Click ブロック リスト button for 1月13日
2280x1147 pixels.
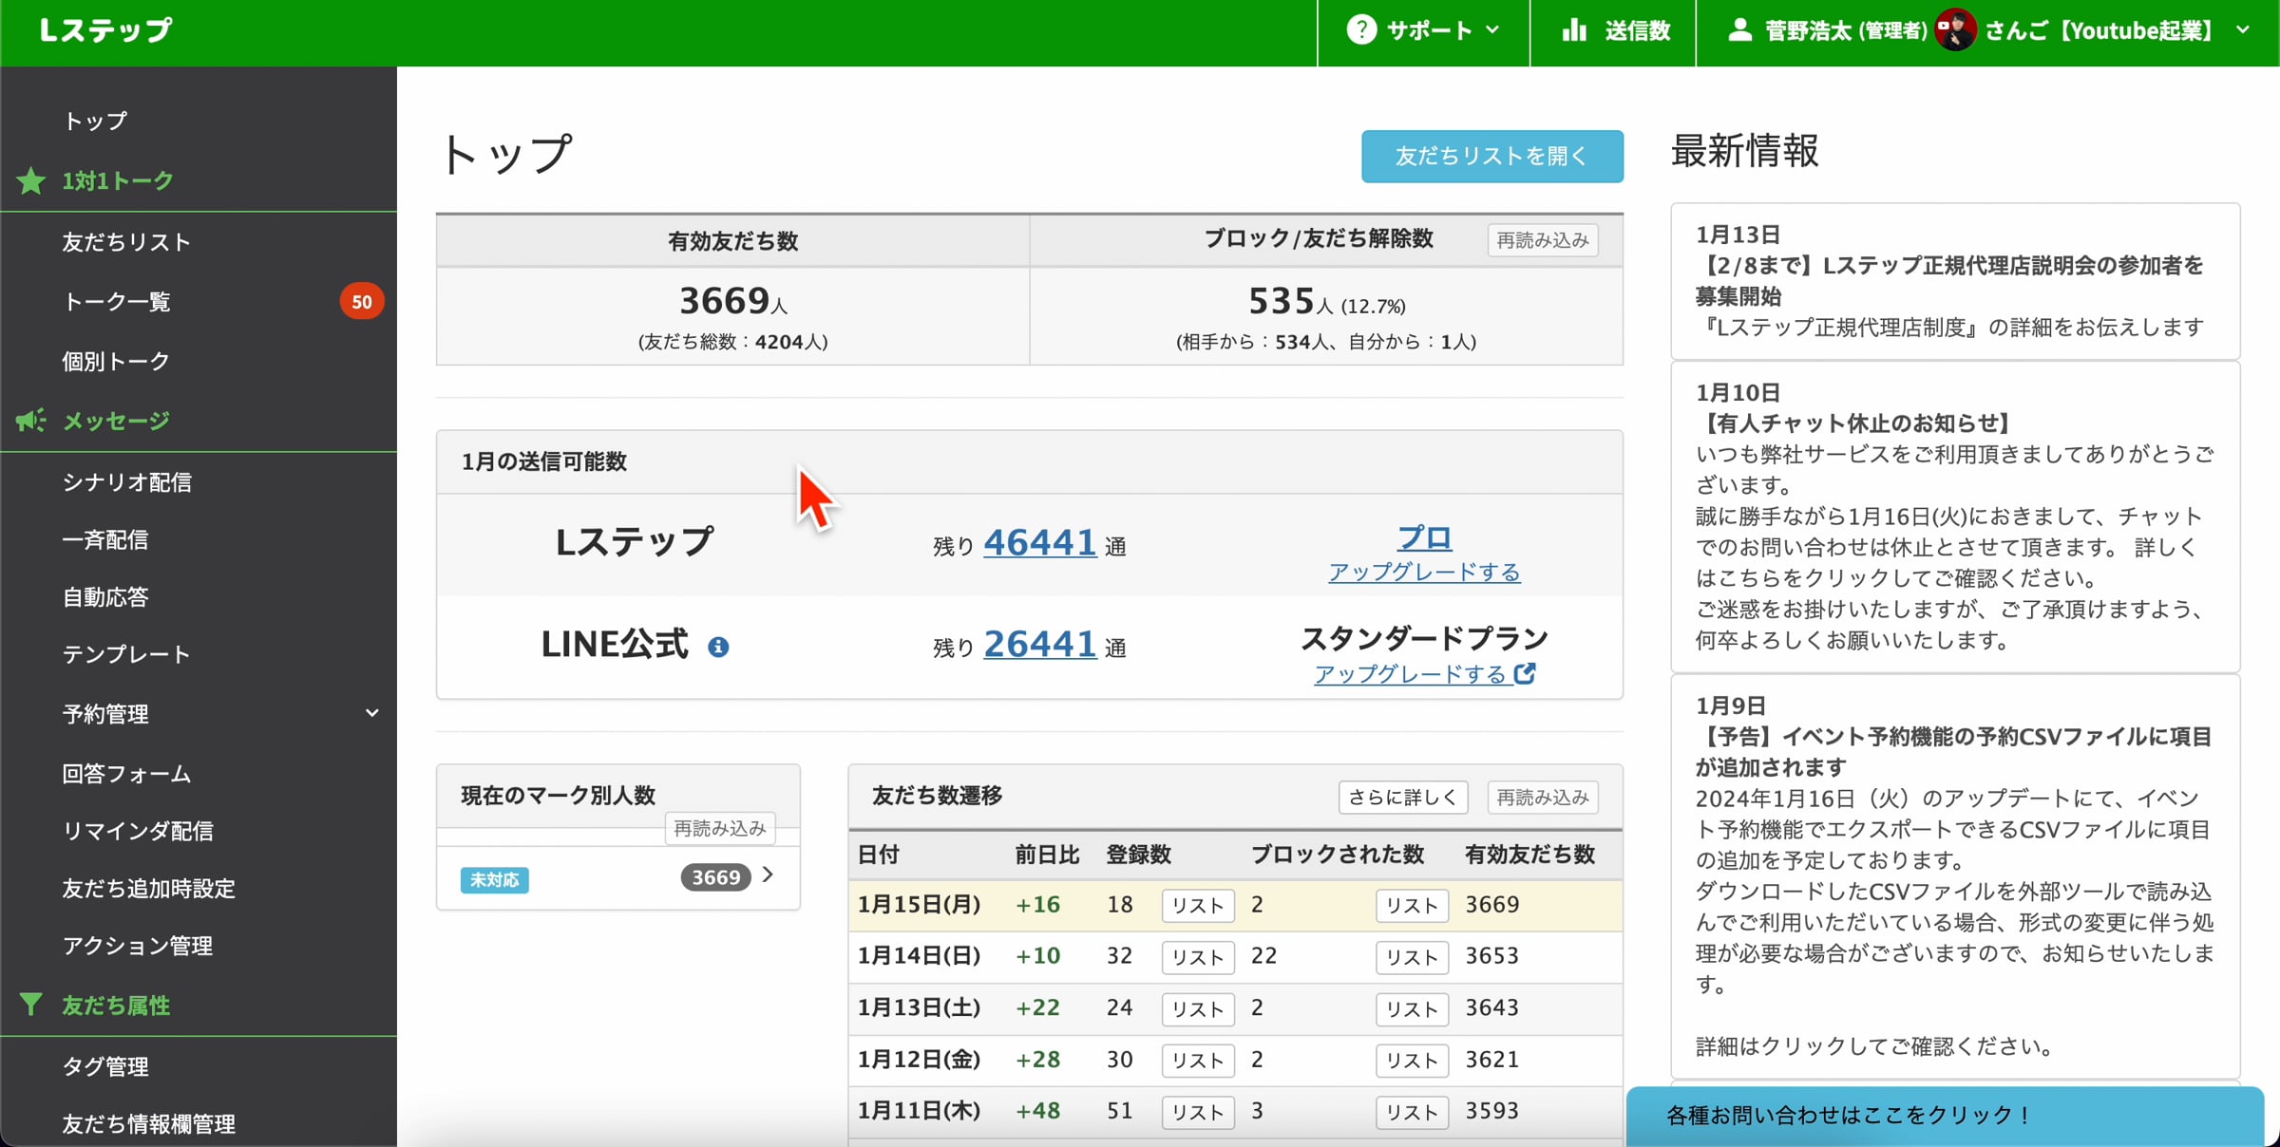(1412, 1009)
